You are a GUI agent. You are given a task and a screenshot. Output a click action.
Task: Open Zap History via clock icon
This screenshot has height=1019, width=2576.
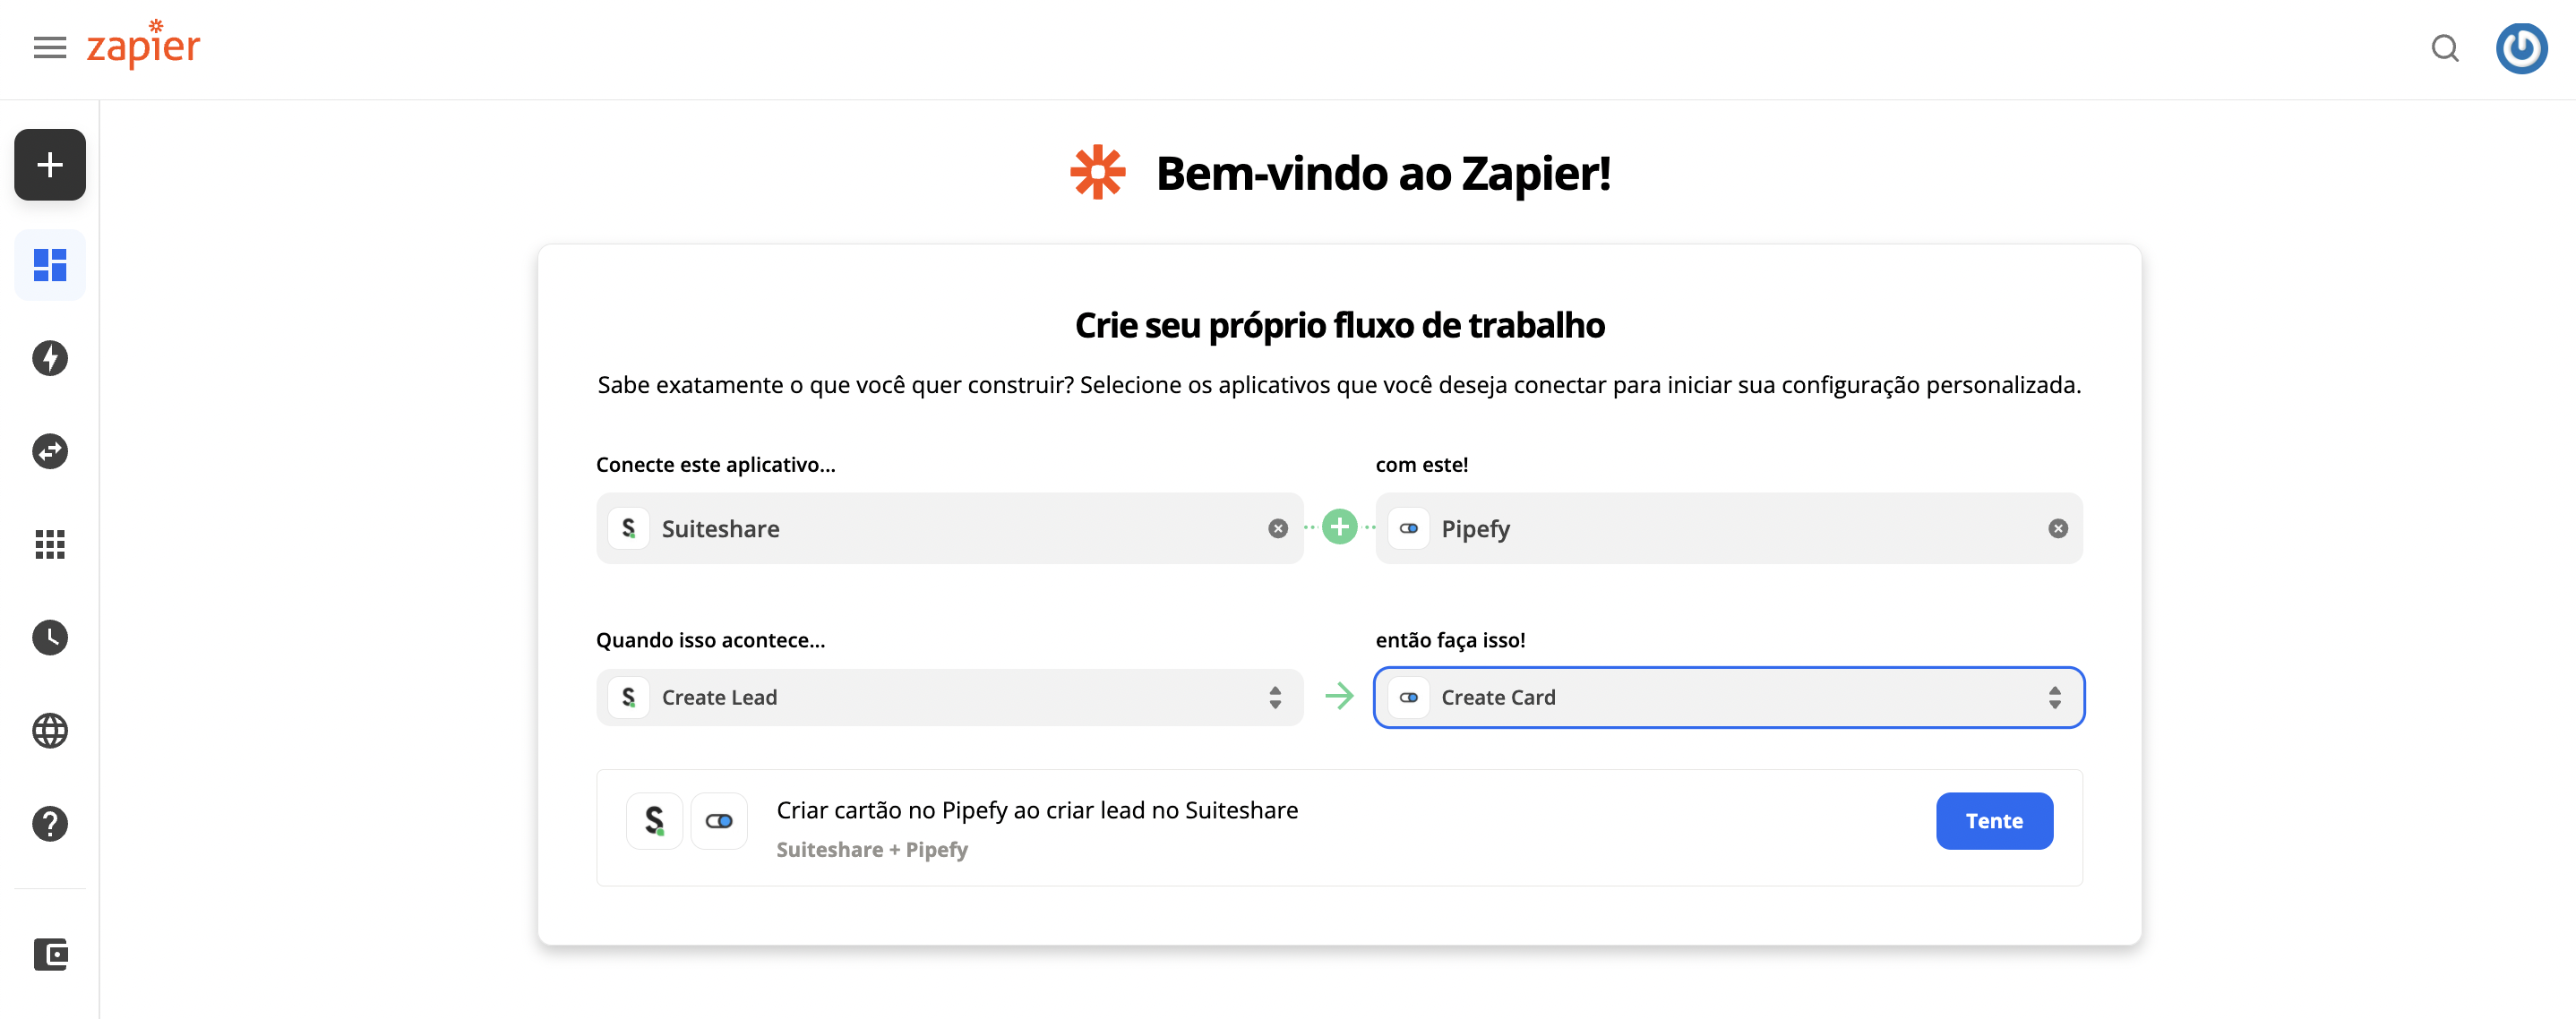(x=49, y=637)
